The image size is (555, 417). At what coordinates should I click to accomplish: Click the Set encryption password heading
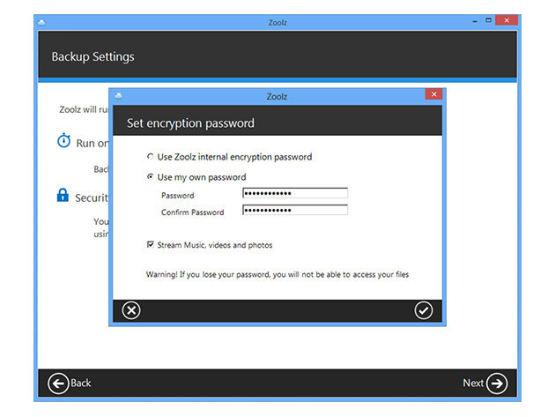coord(190,123)
